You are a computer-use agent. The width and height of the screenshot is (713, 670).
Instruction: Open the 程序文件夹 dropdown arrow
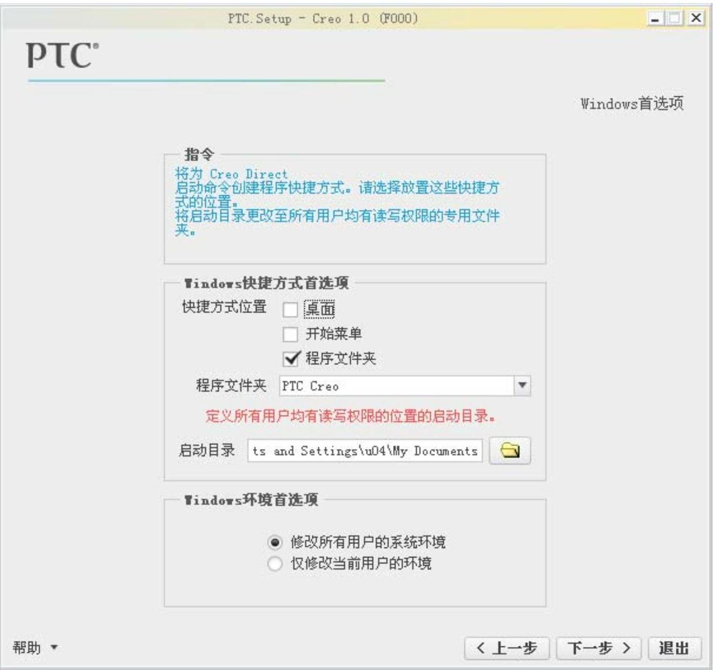pyautogui.click(x=522, y=386)
